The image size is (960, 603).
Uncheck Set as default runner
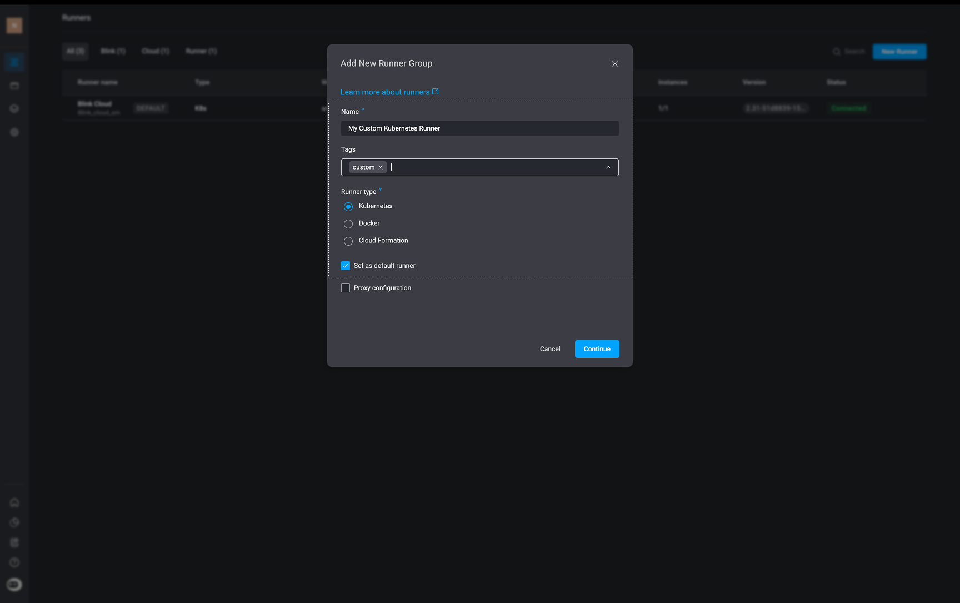tap(346, 266)
